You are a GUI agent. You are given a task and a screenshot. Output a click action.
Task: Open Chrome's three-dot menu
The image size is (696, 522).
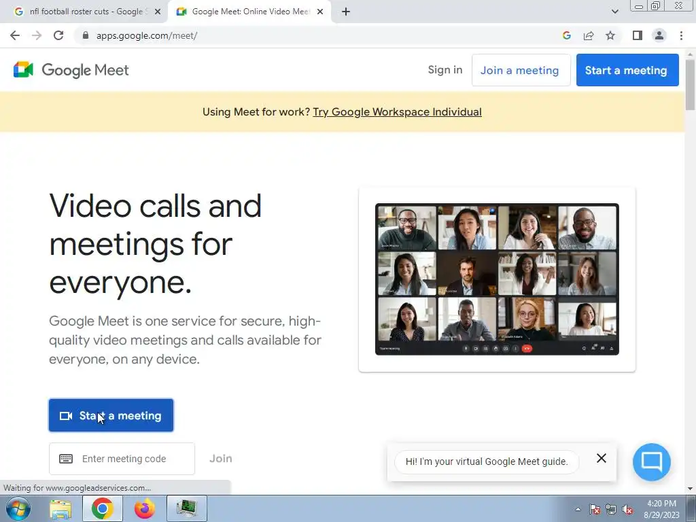pyautogui.click(x=681, y=35)
